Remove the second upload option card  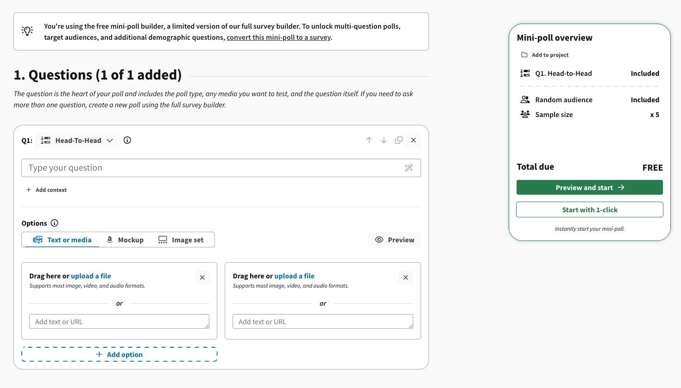coord(406,277)
